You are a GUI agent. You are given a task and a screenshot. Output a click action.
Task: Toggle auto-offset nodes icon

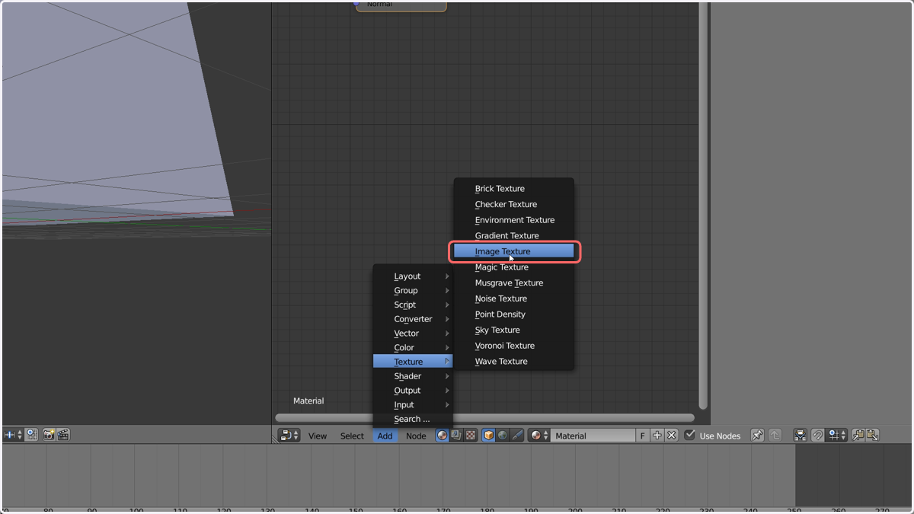click(801, 436)
